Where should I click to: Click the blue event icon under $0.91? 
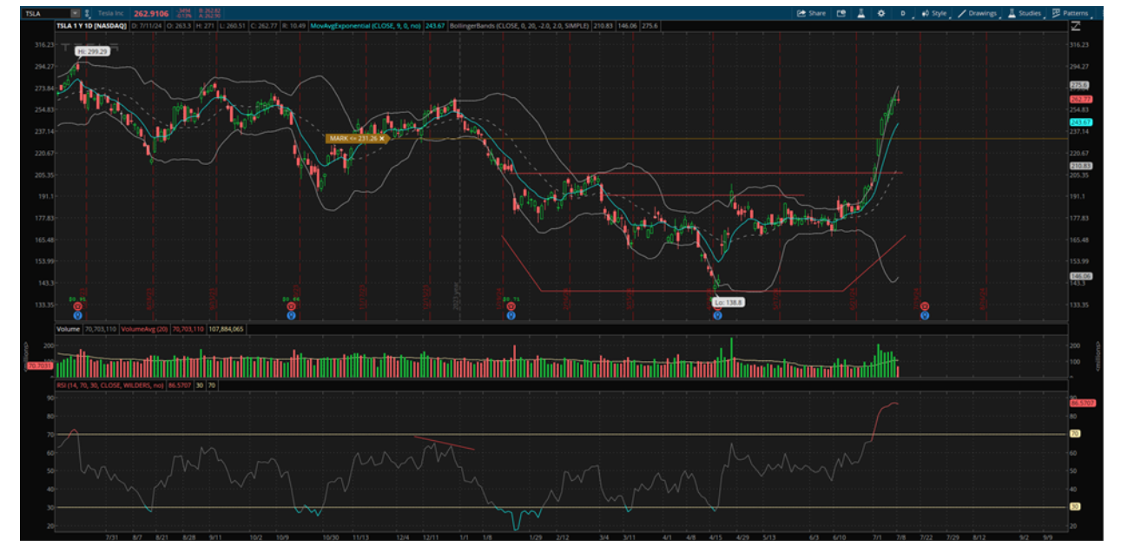(x=77, y=316)
